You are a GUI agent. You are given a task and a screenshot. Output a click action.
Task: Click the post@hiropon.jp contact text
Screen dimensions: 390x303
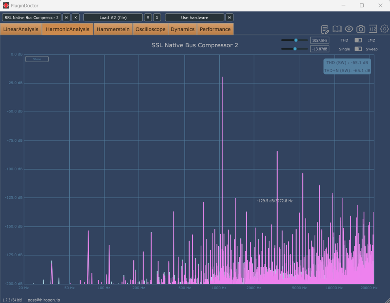[44, 300]
